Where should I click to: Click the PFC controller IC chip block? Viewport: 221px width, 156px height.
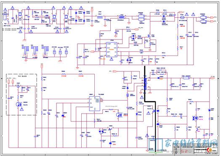(x=112, y=50)
